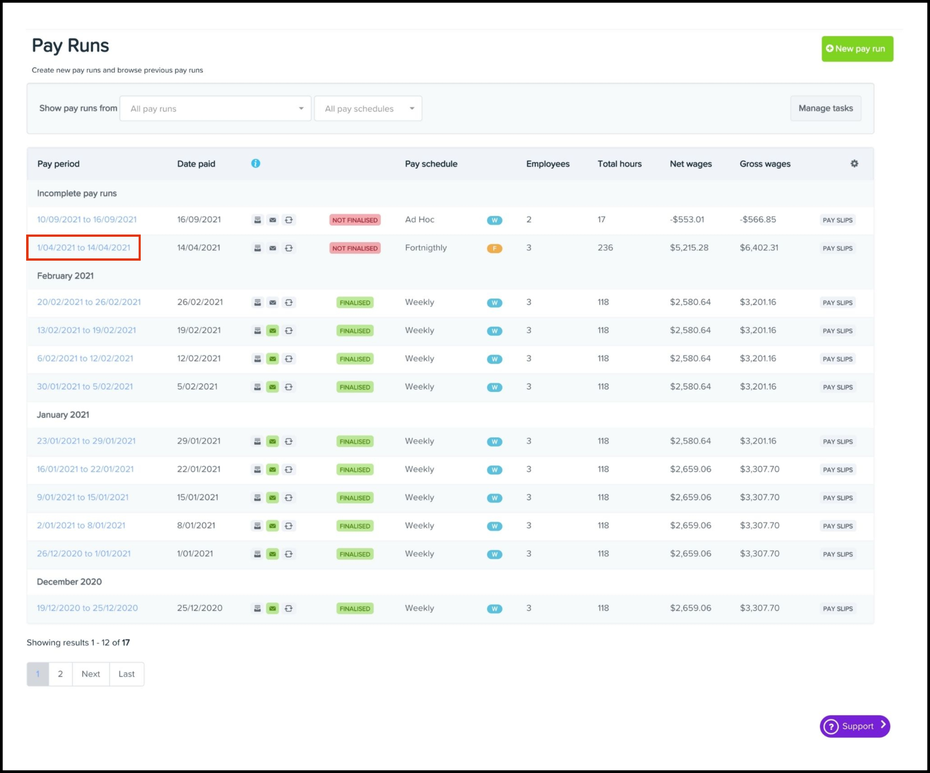Viewport: 930px width, 773px height.
Task: Jump to the Last results page
Action: point(126,674)
